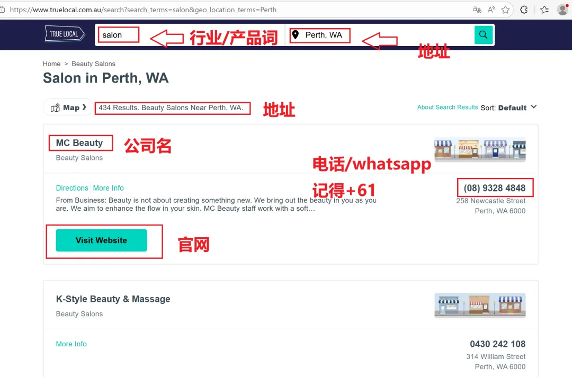
Task: Click 'Perth, WA 6000' under 258 Newcastle Street
Action: pyautogui.click(x=500, y=211)
